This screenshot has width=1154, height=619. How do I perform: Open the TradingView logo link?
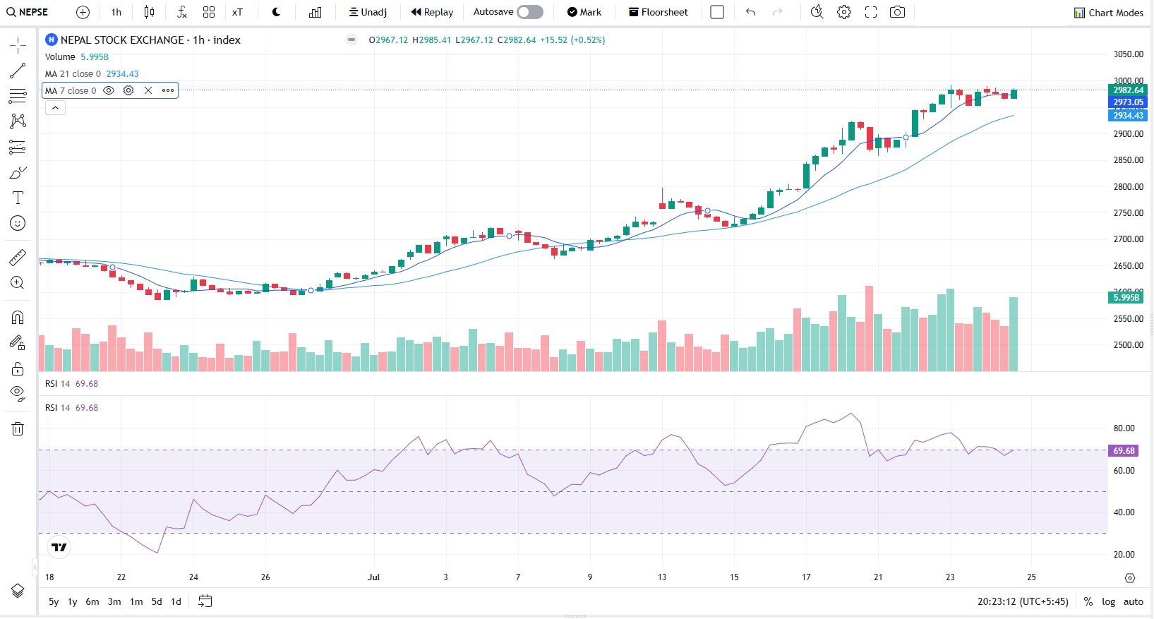pyautogui.click(x=59, y=547)
